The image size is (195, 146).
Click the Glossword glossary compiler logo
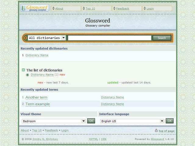tap(34, 8)
